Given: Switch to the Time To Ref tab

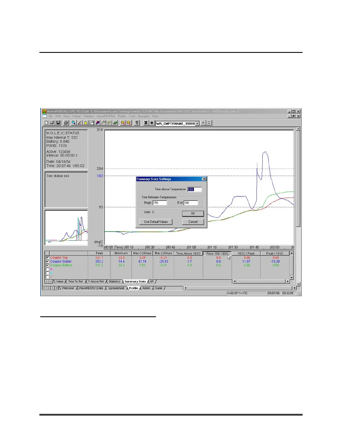Looking at the screenshot, I should tap(75, 282).
